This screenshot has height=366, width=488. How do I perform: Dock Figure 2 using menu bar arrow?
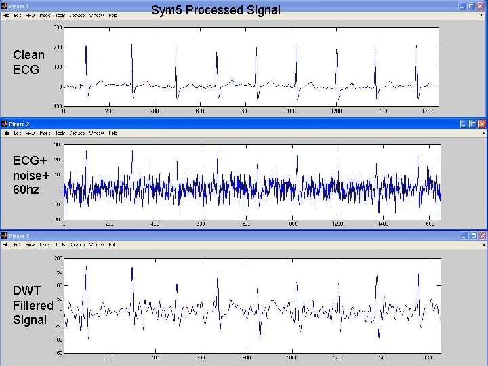tap(483, 134)
